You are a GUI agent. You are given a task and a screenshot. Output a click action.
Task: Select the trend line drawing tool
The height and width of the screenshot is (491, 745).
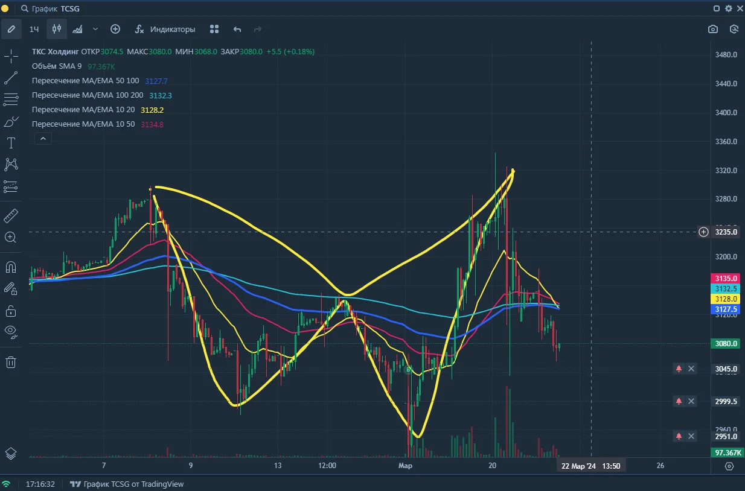[11, 78]
